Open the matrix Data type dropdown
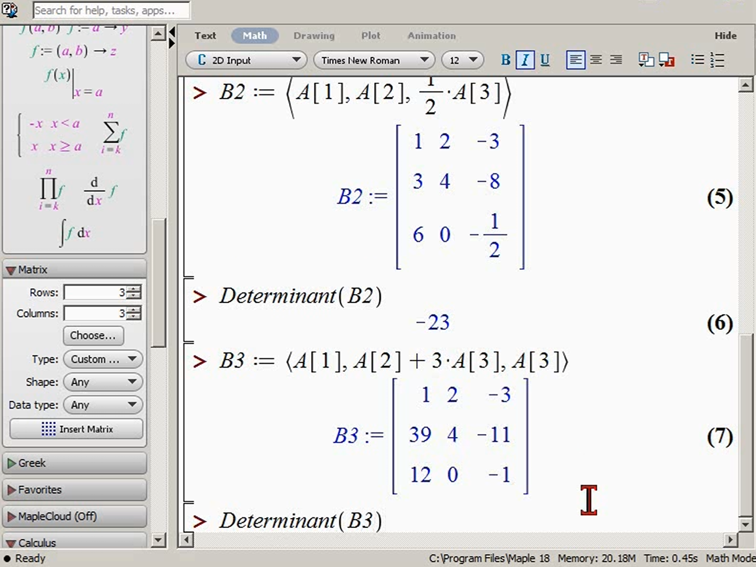 pos(103,404)
